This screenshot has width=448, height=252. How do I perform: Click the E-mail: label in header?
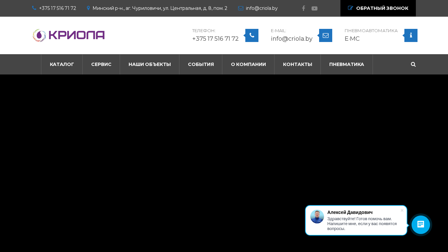click(278, 31)
